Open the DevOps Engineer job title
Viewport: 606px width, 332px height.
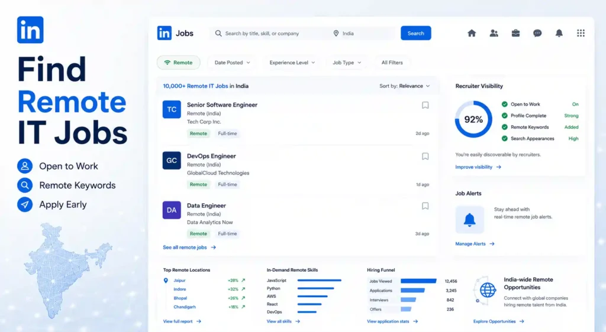pos(211,156)
